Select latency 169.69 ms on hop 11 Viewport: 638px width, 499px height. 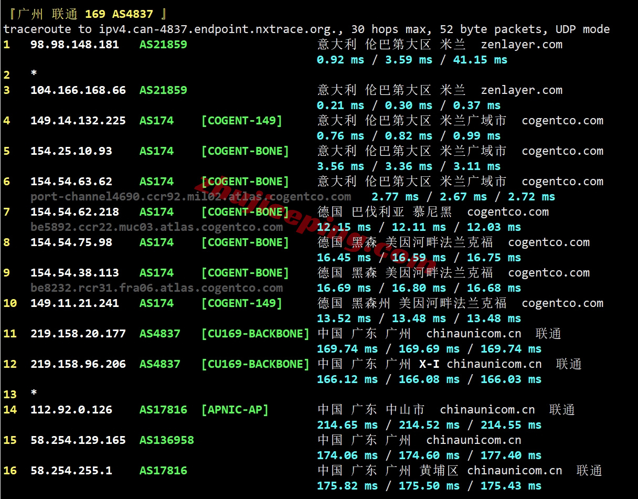point(429,349)
